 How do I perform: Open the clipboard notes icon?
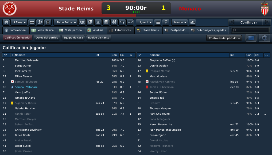(48, 22)
